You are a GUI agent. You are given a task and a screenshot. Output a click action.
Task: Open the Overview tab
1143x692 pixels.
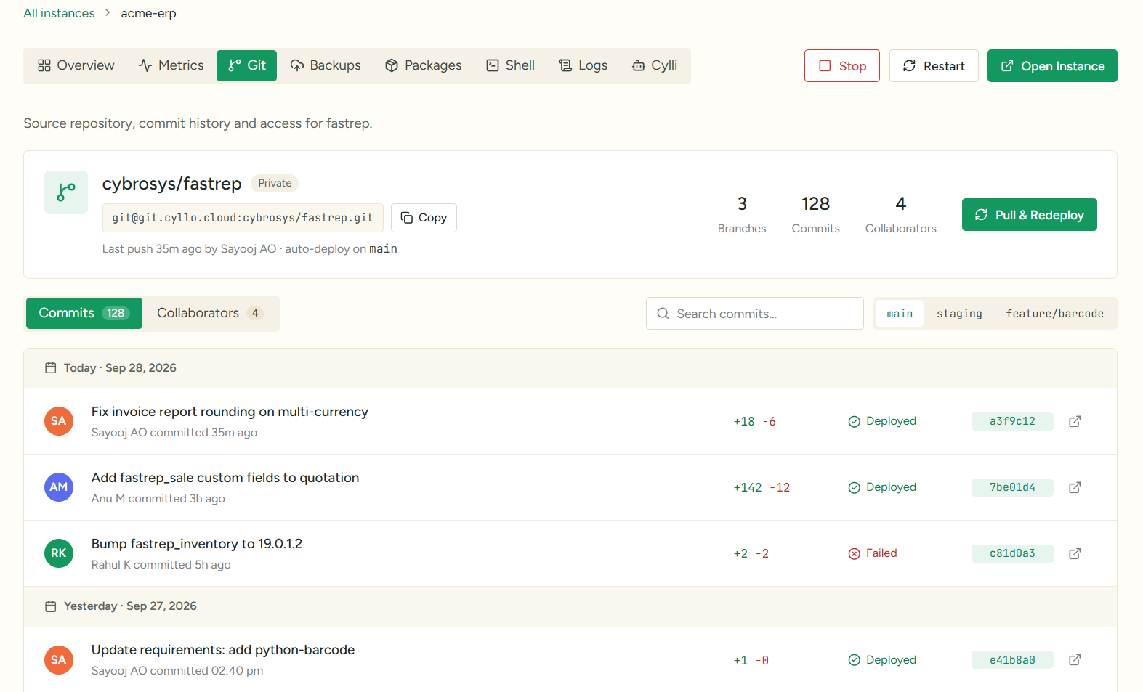click(x=76, y=65)
